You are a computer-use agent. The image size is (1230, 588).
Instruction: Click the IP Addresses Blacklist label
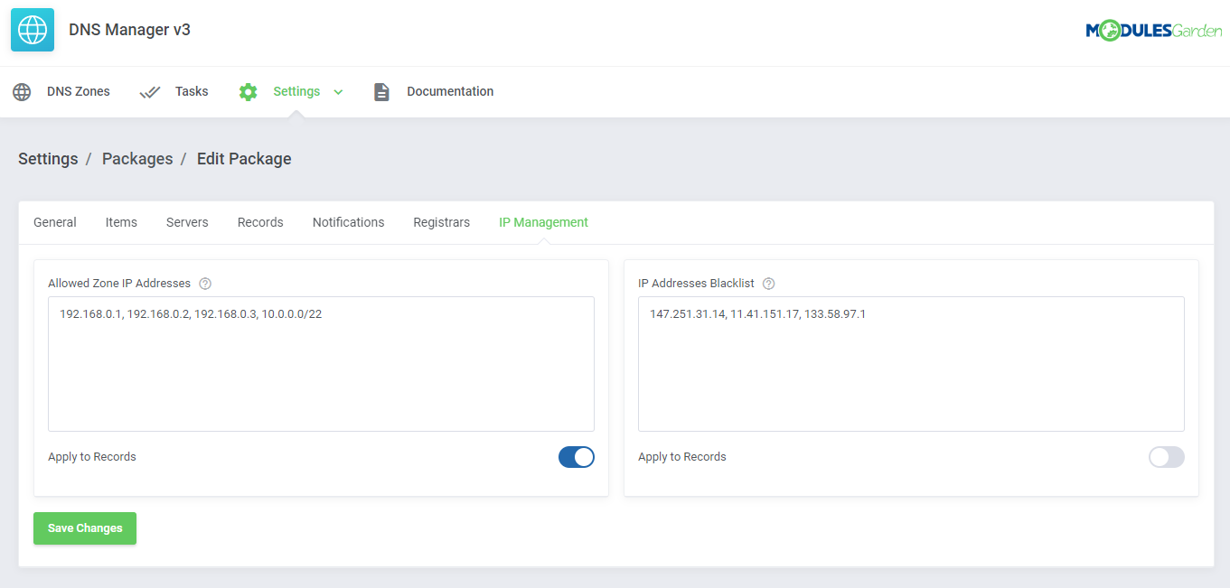(697, 284)
